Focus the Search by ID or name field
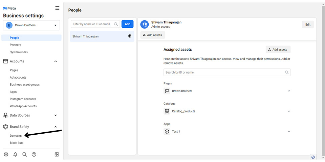The height and width of the screenshot is (162, 325). tap(227, 72)
